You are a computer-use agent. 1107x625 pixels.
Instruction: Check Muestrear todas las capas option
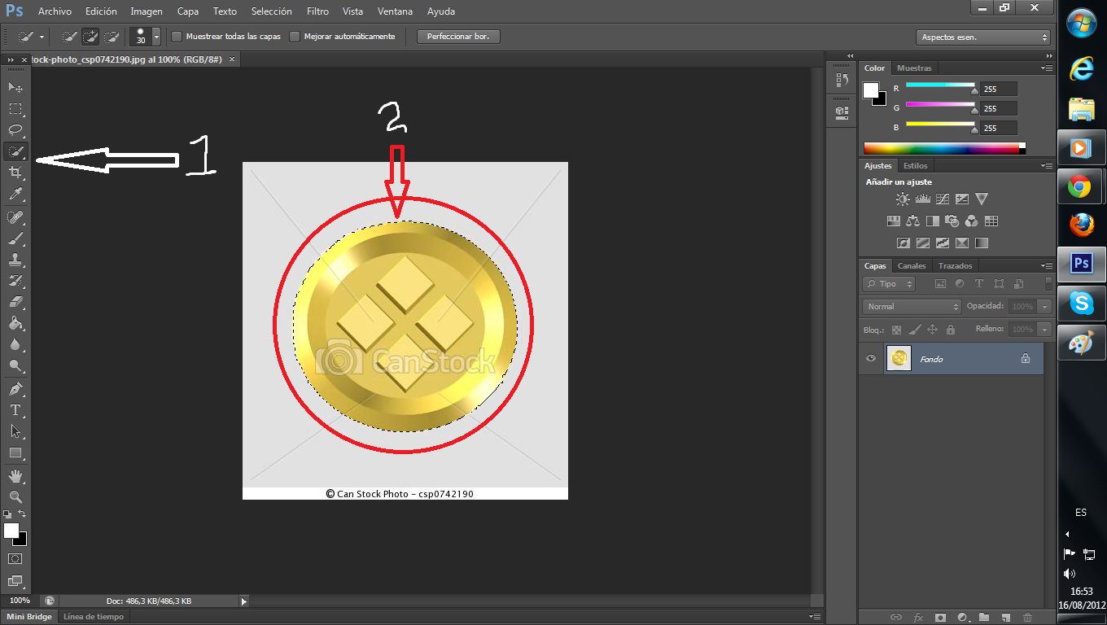coord(176,36)
